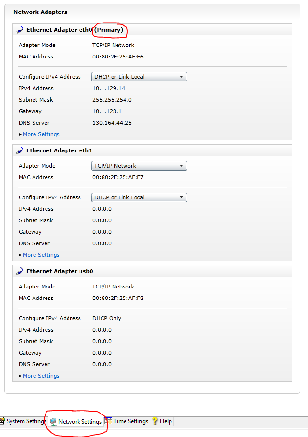The height and width of the screenshot is (437, 308).
Task: Click the Ethernet Adapter usb0 wrench icon
Action: point(19,271)
